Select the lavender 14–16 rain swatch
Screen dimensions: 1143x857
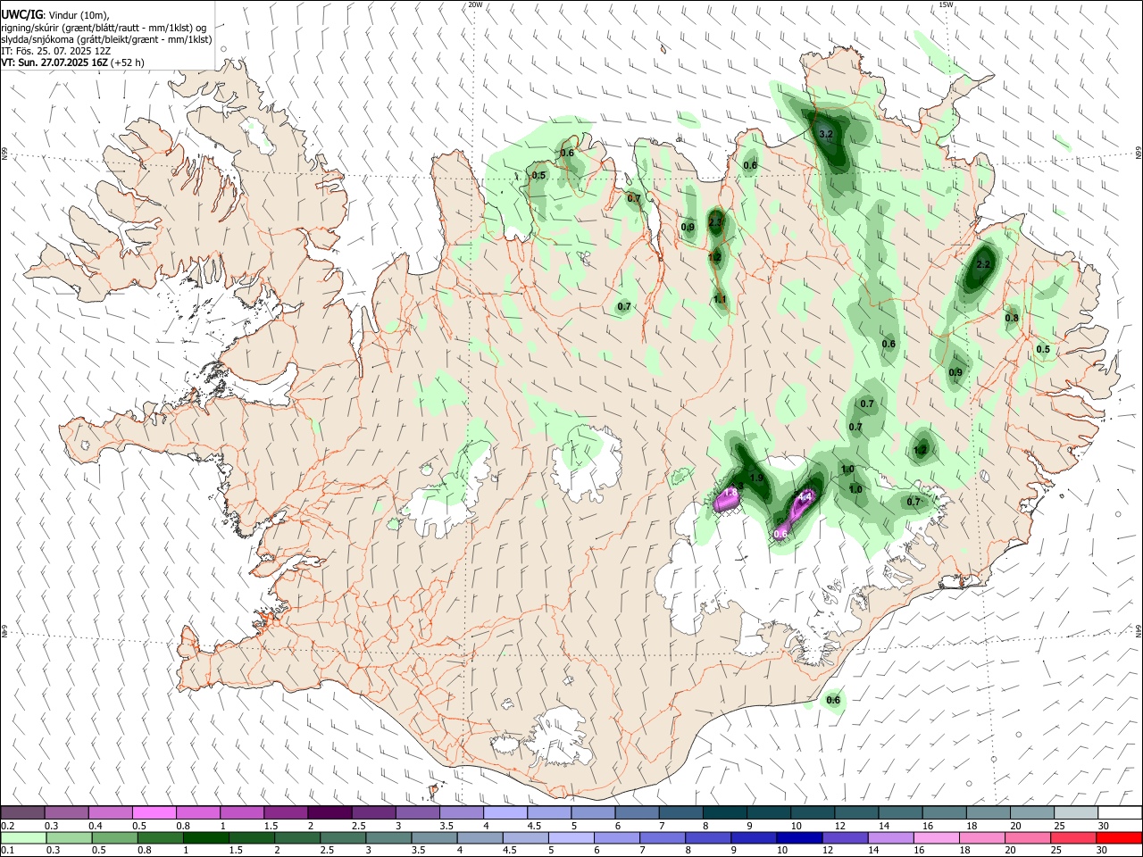point(890,838)
